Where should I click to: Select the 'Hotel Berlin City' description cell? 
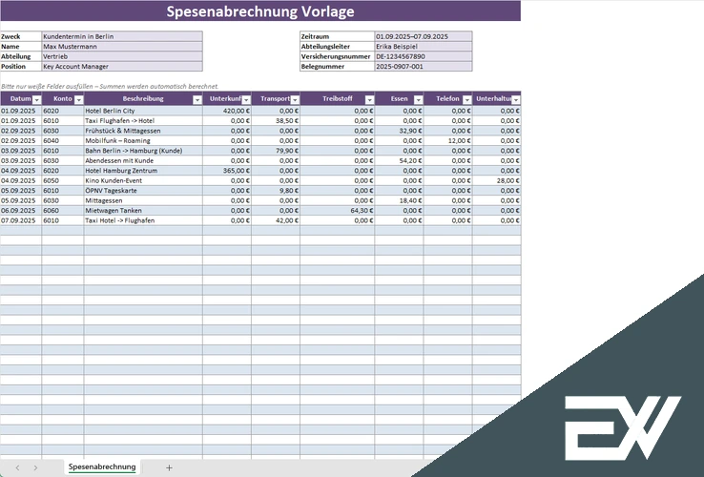[x=143, y=111]
